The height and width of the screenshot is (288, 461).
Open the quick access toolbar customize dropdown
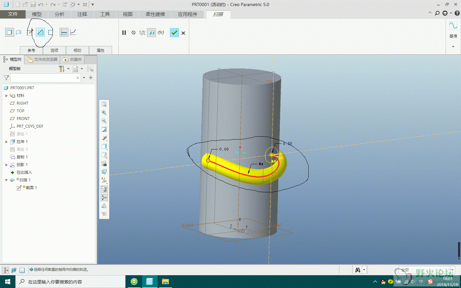(x=93, y=4)
